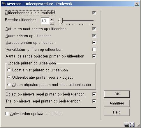
Task: Check Antwoorden opslaan als default
Action: pyautogui.click(x=7, y=113)
